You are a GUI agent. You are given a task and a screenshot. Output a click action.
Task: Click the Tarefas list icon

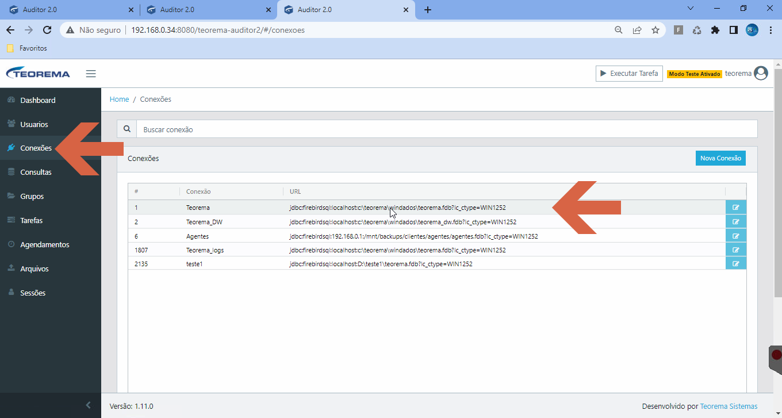[x=11, y=220]
